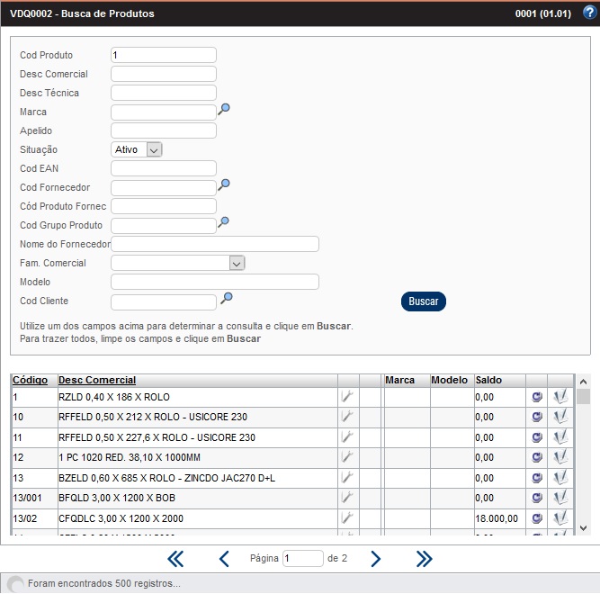Click the Buscar button
The width and height of the screenshot is (600, 594).
coord(423,301)
